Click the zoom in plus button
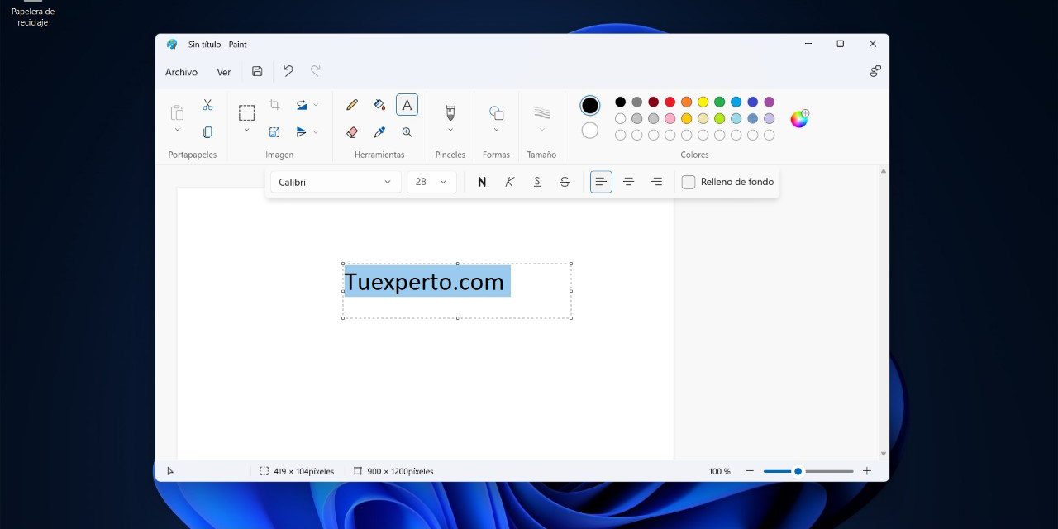The image size is (1058, 529). (x=867, y=471)
